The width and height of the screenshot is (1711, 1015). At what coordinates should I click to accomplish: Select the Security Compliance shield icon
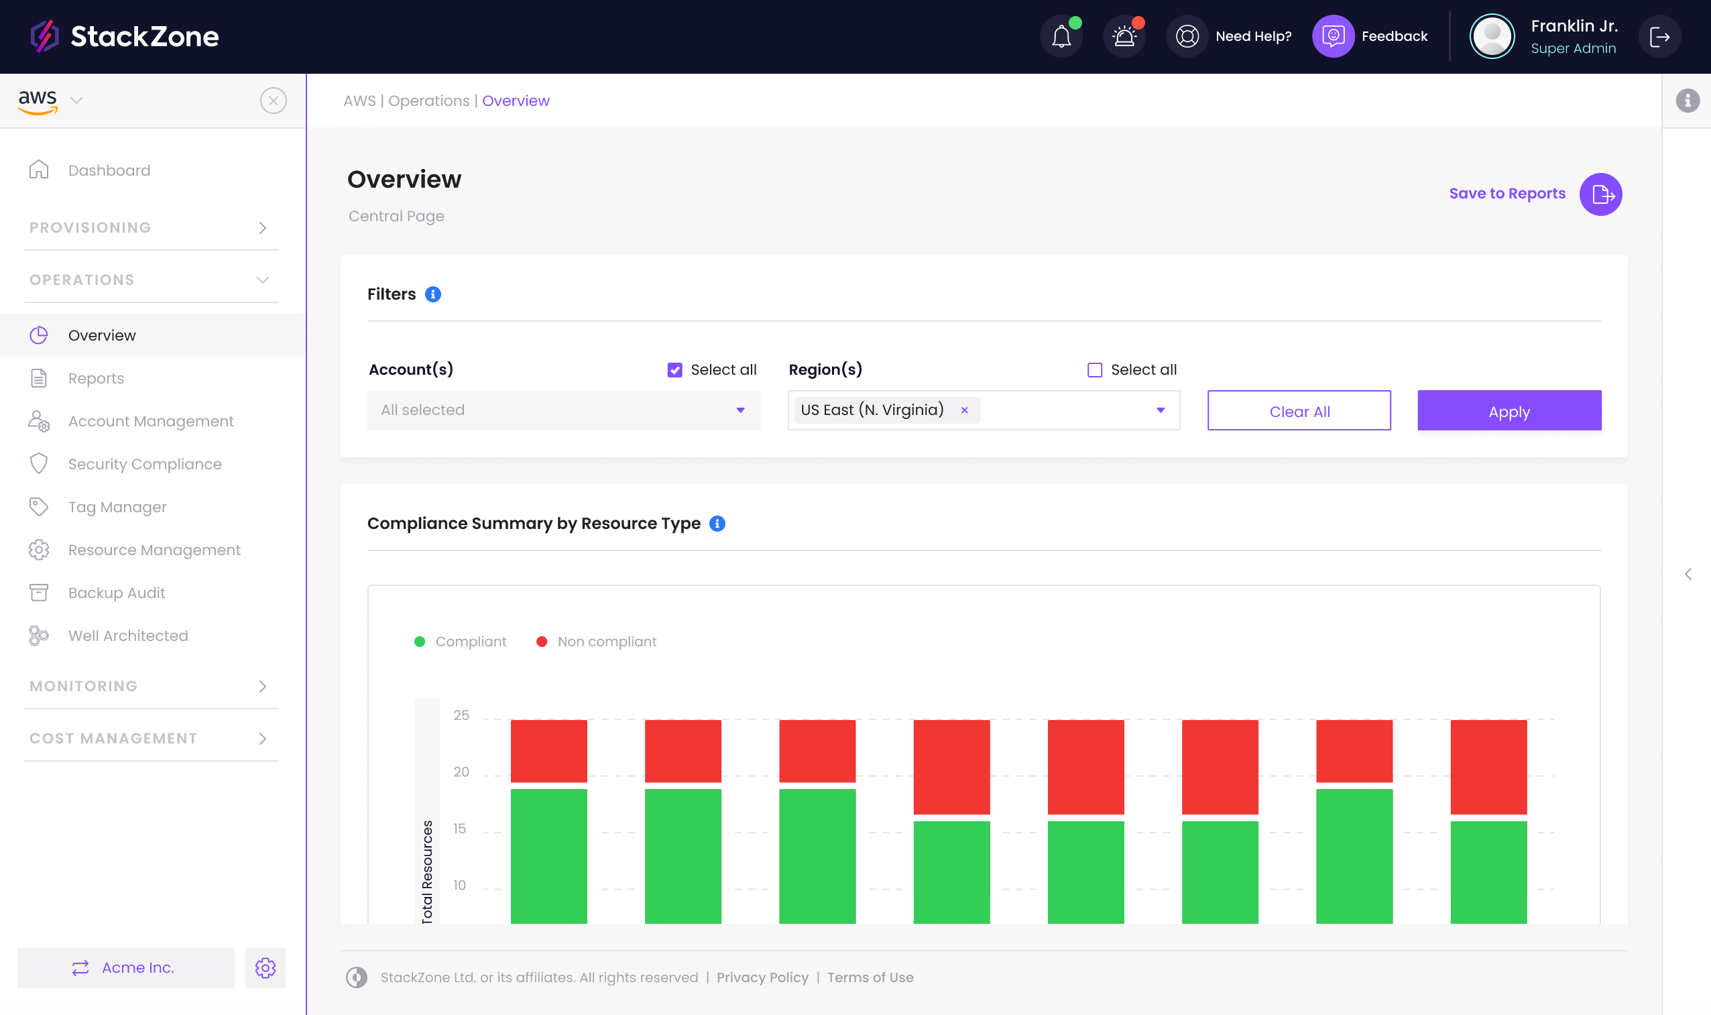point(39,464)
